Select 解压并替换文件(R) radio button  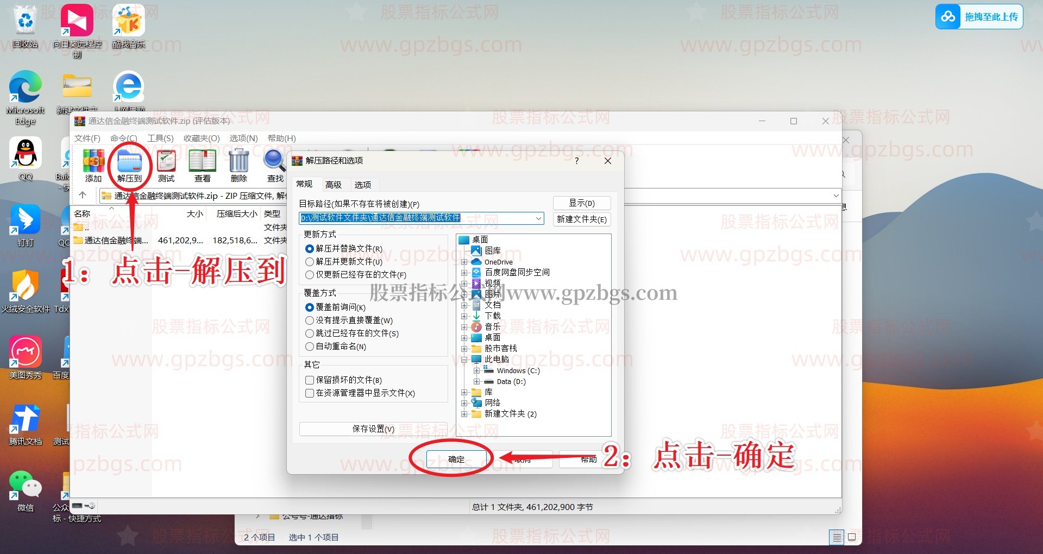[x=310, y=249]
